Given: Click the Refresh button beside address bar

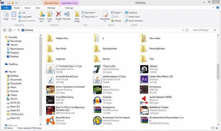Looking at the screenshot, I should (187, 30).
